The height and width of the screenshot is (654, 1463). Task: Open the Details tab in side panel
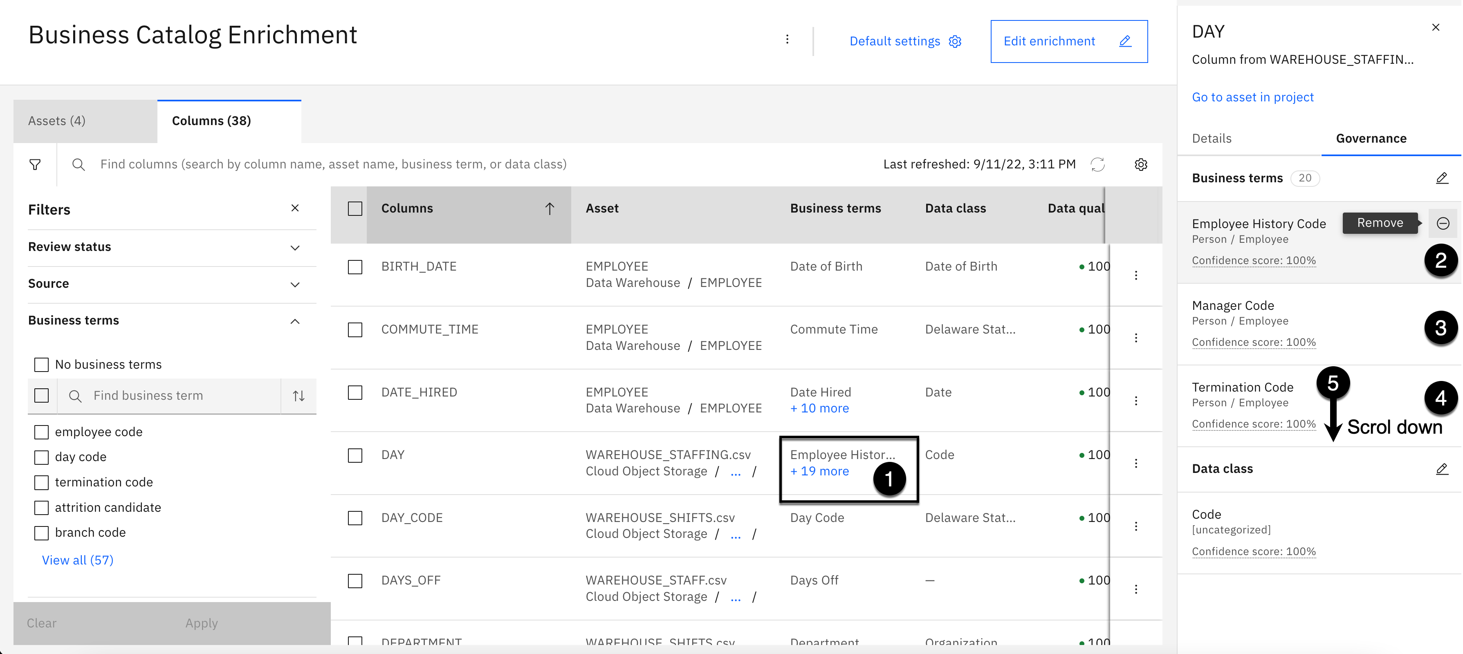pos(1212,139)
